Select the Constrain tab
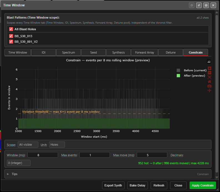This screenshot has height=192, width=220. tap(196, 52)
